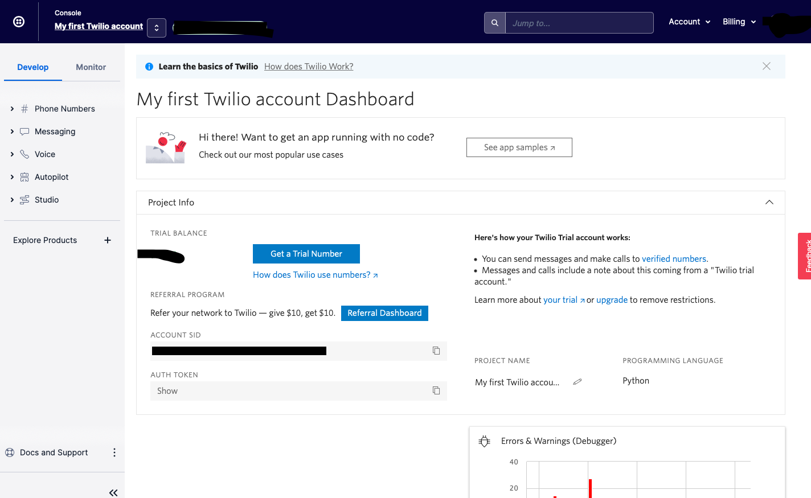Click the upgrade link
This screenshot has height=498, width=811.
[612, 300]
